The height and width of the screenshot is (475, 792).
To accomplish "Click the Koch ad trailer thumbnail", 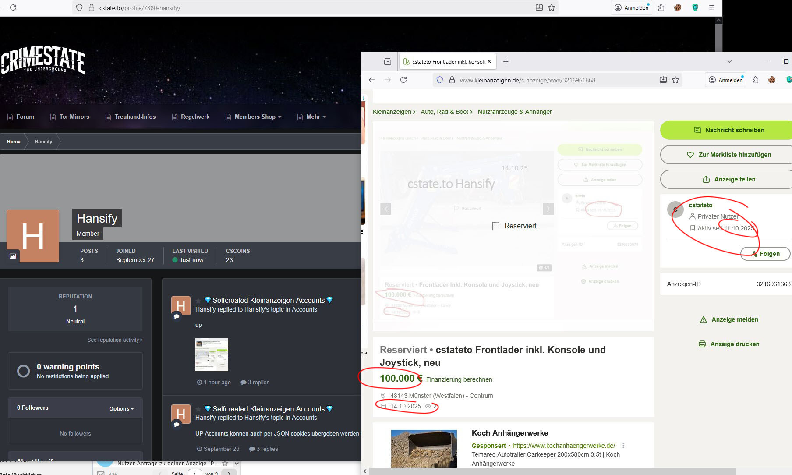I will pos(424,449).
